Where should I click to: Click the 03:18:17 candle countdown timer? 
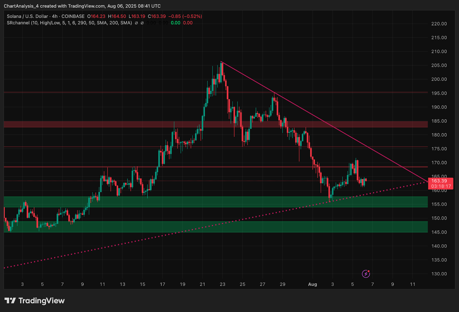coord(441,186)
